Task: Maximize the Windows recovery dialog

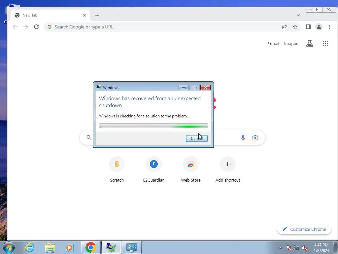Action: coord(194,87)
